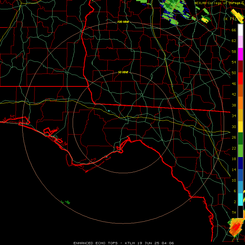The height and width of the screenshot is (245, 245).
Task: Click the legend value 10
Action: pos(234,180)
